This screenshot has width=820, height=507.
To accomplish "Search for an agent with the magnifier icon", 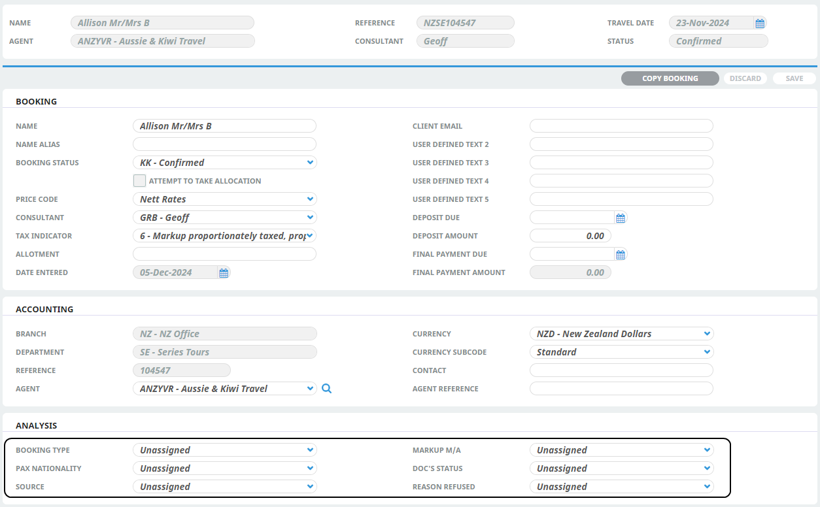I will [x=326, y=388].
